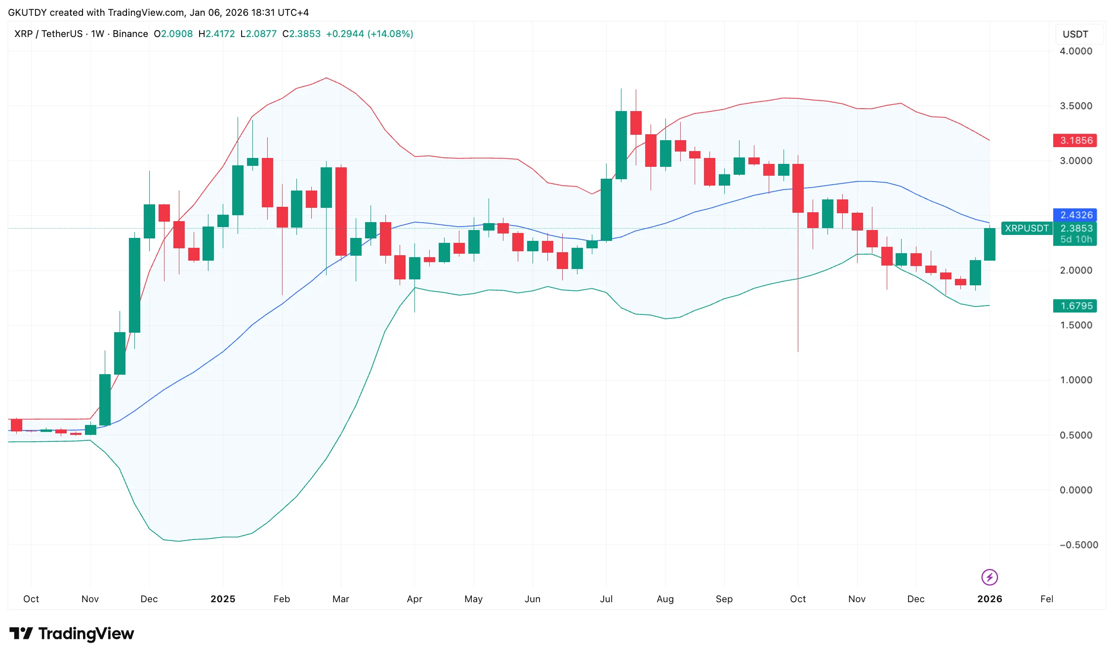Click the red 3.1856 upper band label
Image resolution: width=1114 pixels, height=657 pixels.
pyautogui.click(x=1075, y=140)
